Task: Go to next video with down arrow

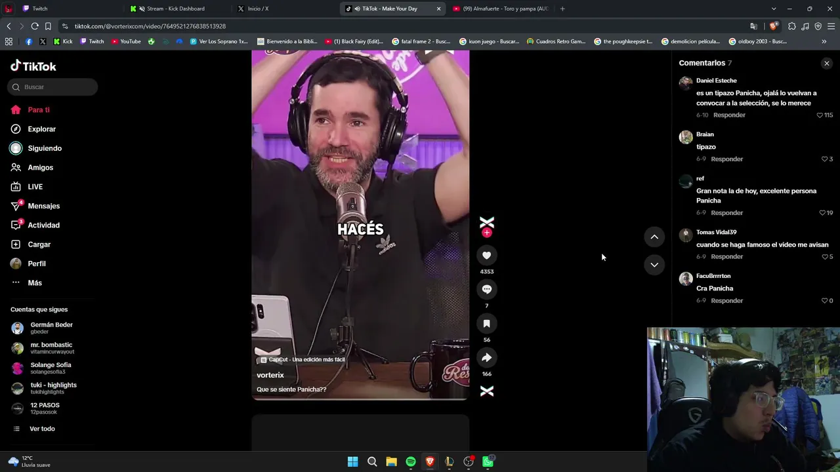Action: coord(654,264)
